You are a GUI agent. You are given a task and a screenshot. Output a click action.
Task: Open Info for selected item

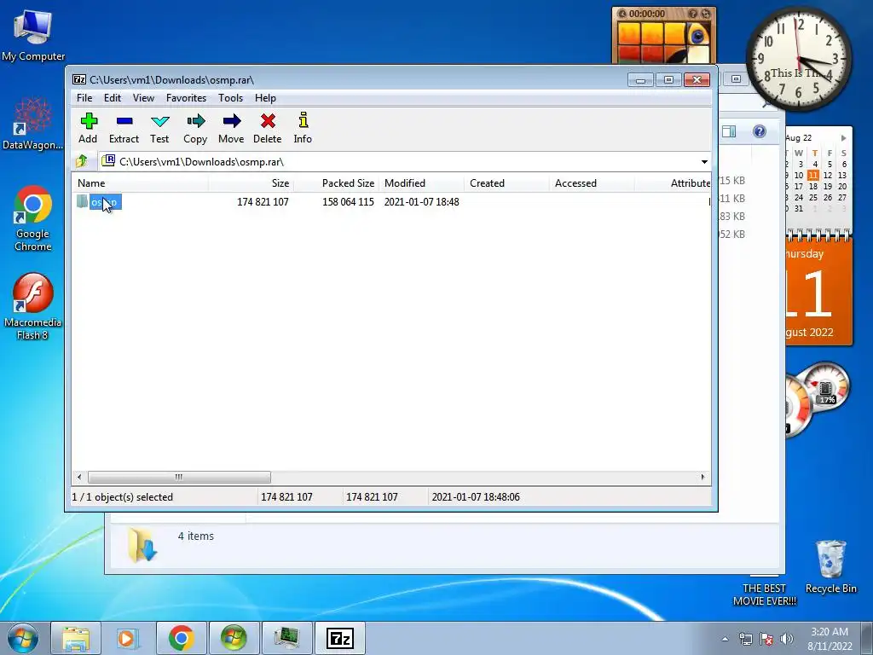(x=303, y=128)
